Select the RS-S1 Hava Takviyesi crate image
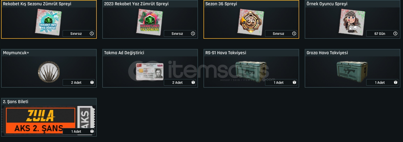 pos(251,70)
